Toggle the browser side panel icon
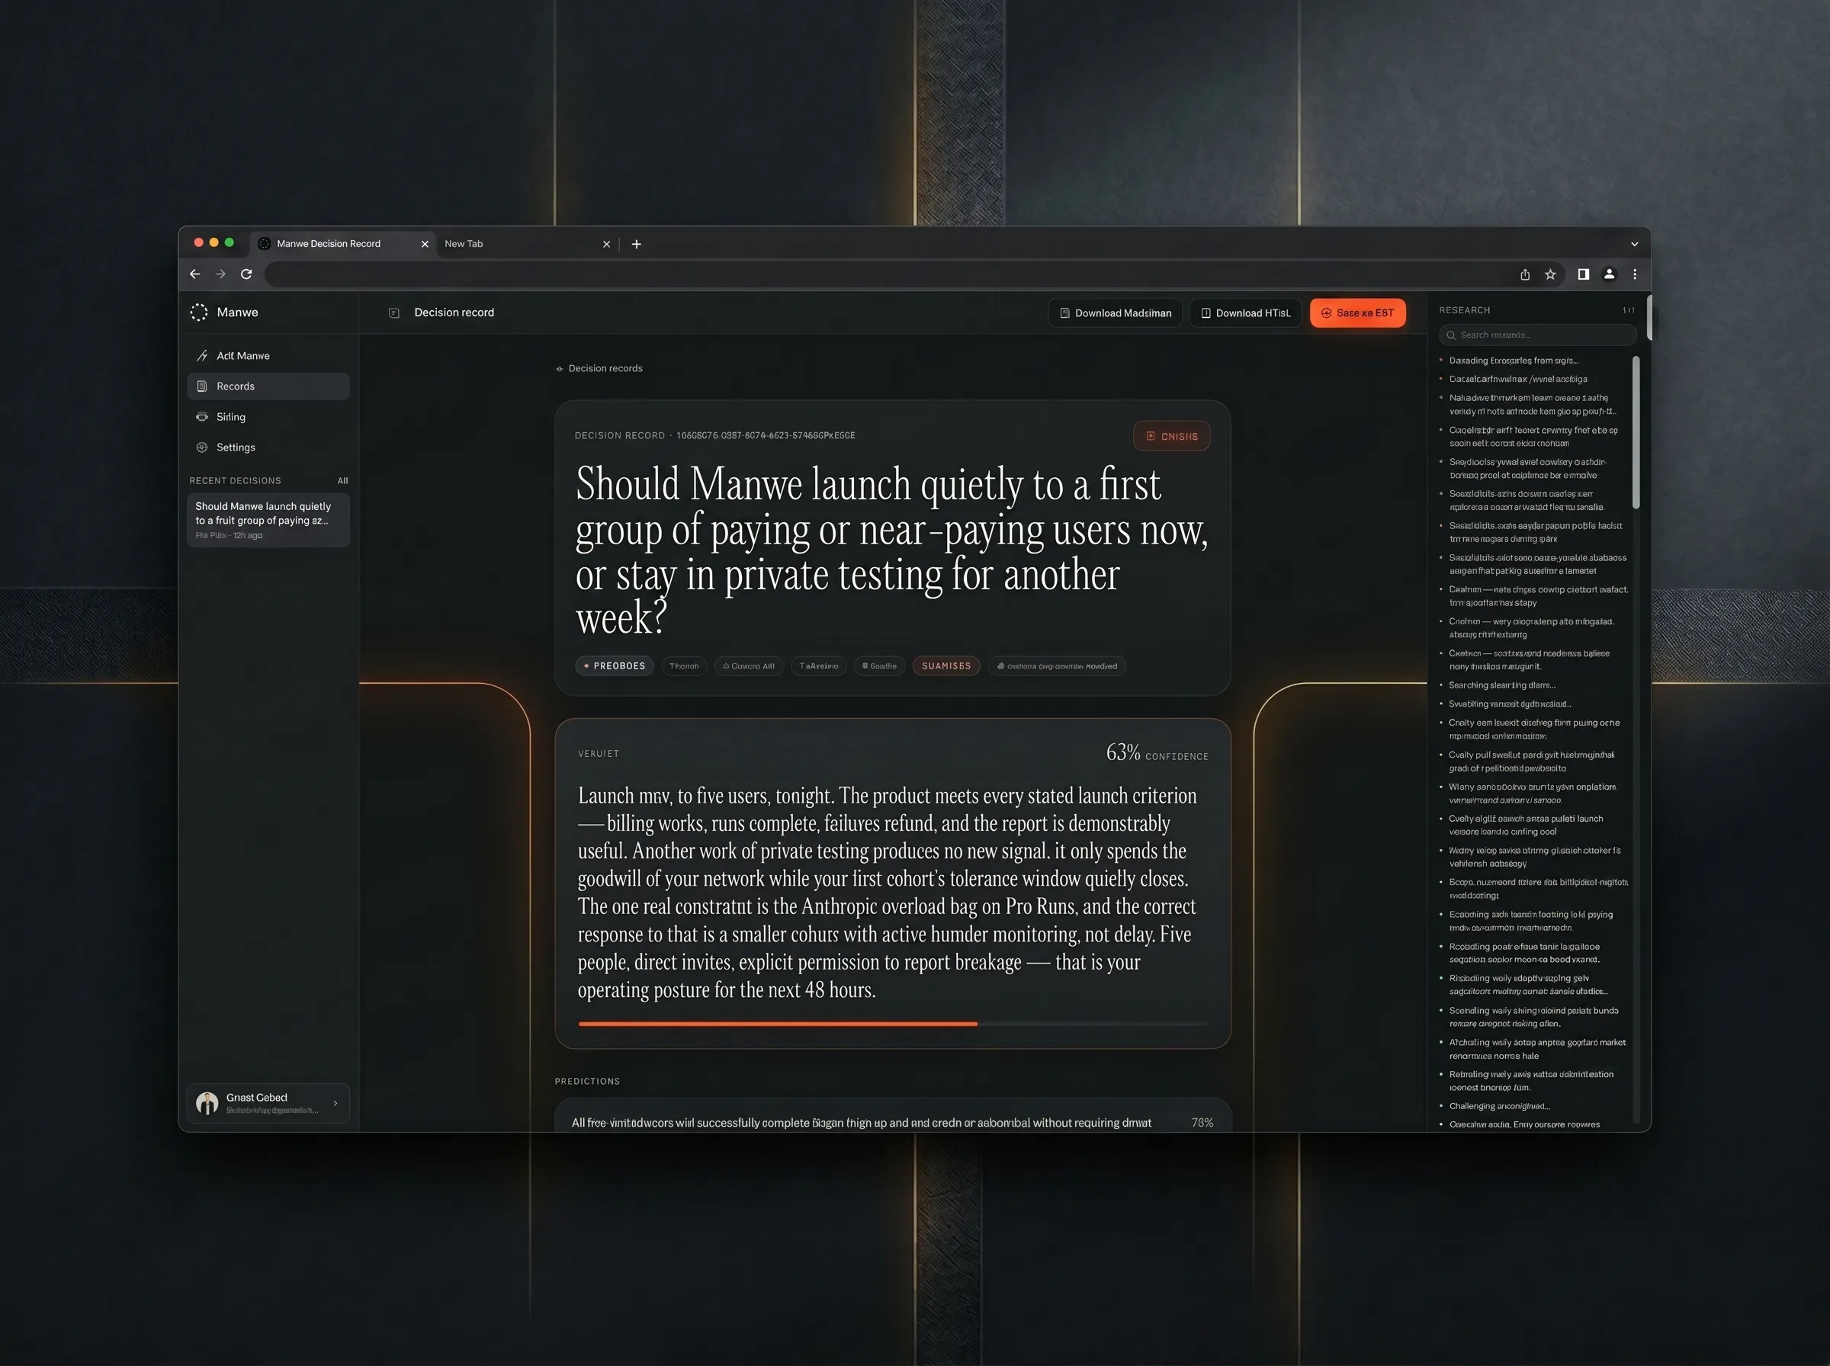The width and height of the screenshot is (1830, 1366). tap(1583, 274)
